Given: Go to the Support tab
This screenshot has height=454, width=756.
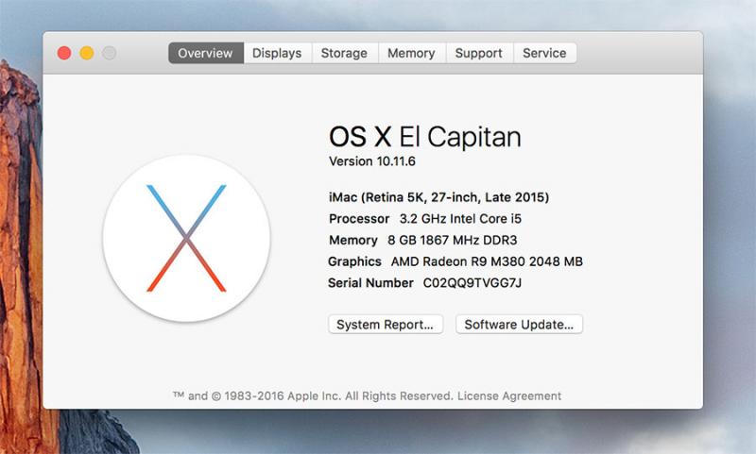Looking at the screenshot, I should point(479,53).
